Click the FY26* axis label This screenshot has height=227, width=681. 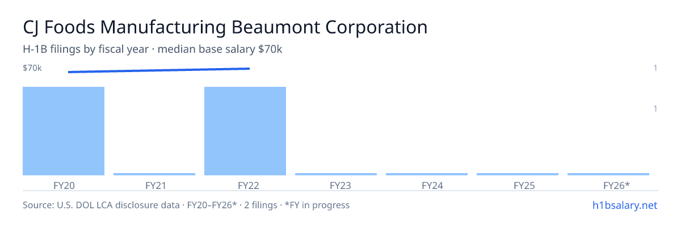(608, 185)
